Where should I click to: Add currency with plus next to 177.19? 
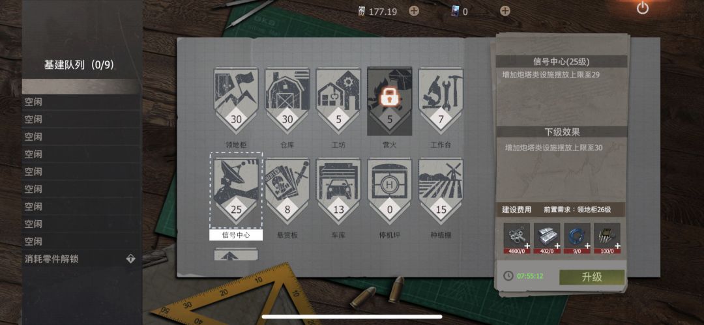pos(414,11)
